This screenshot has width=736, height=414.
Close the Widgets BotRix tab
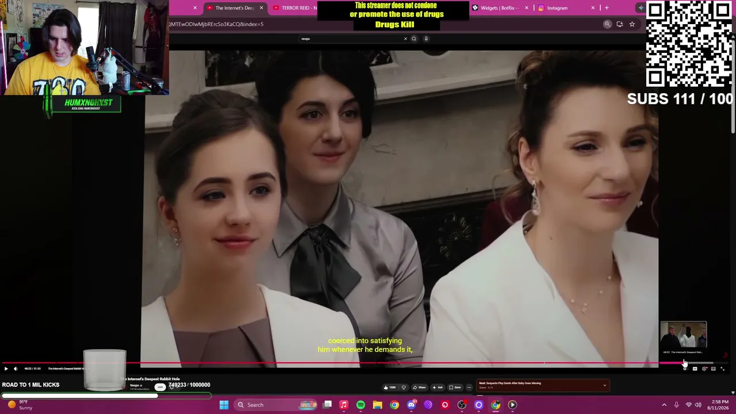pos(526,8)
